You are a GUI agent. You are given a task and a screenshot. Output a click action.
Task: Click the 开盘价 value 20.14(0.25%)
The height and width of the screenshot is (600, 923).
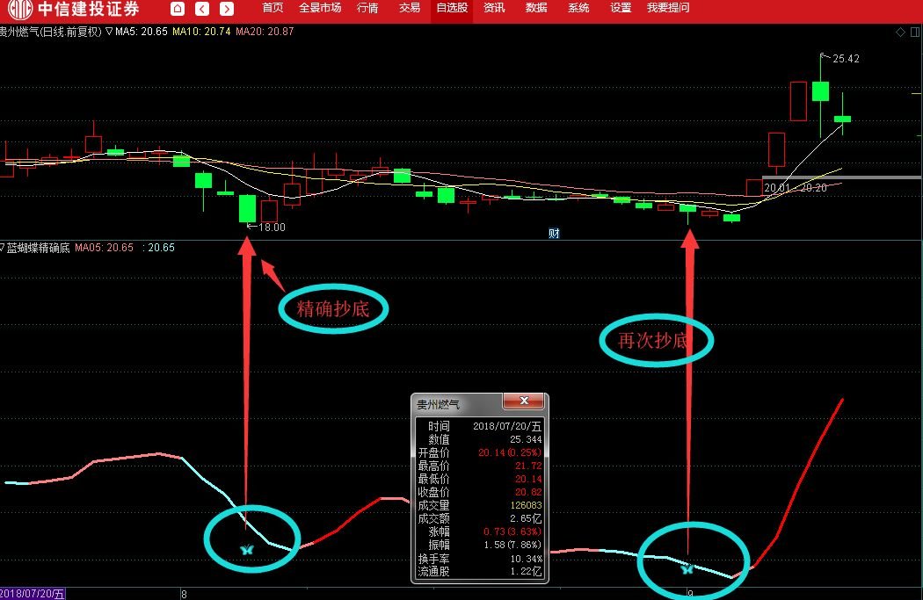[x=510, y=452]
